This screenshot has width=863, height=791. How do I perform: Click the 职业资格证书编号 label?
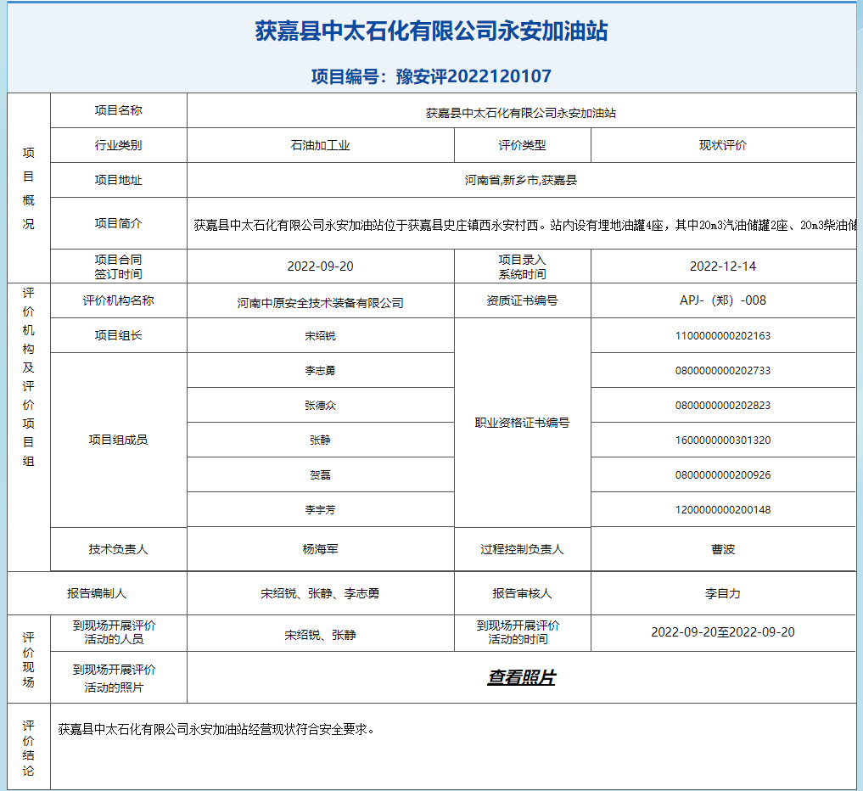[523, 423]
